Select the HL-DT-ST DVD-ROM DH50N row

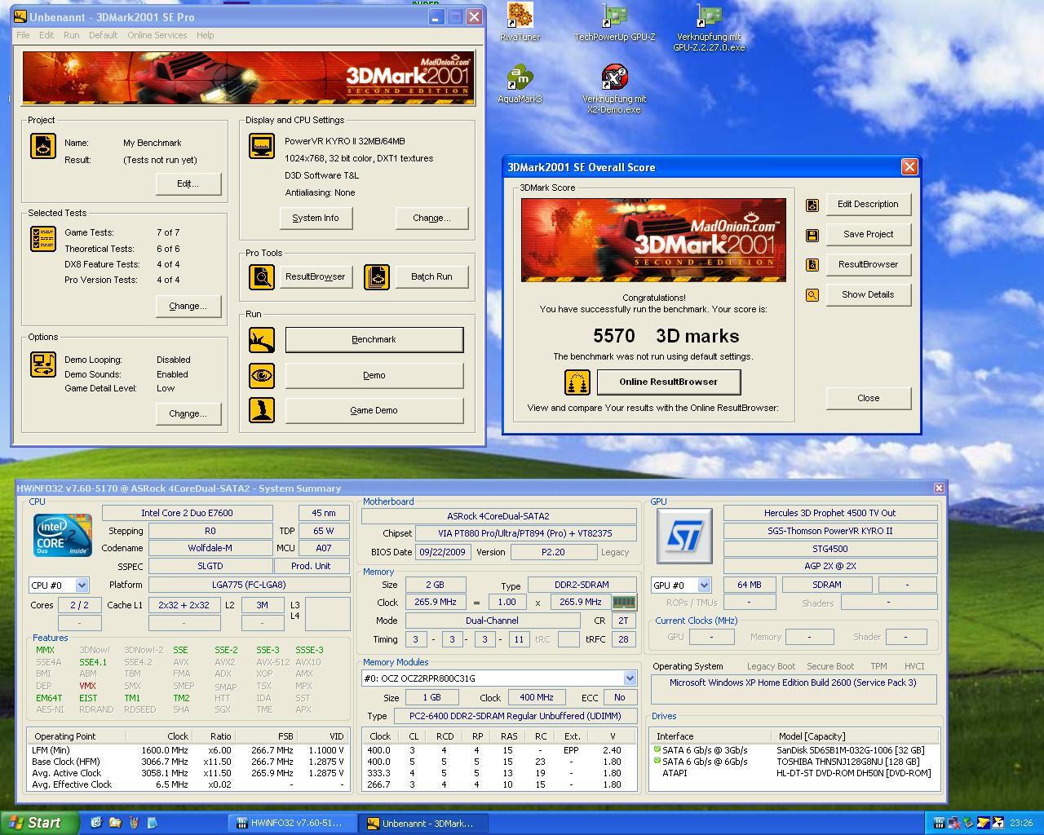[794, 773]
